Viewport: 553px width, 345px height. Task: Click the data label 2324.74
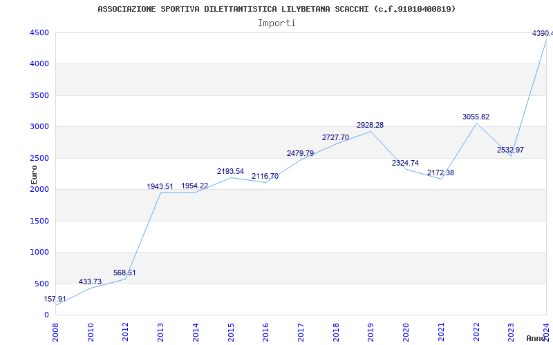tap(405, 163)
